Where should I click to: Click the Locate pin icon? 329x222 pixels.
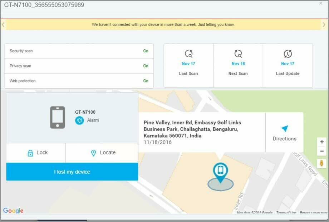tap(93, 152)
